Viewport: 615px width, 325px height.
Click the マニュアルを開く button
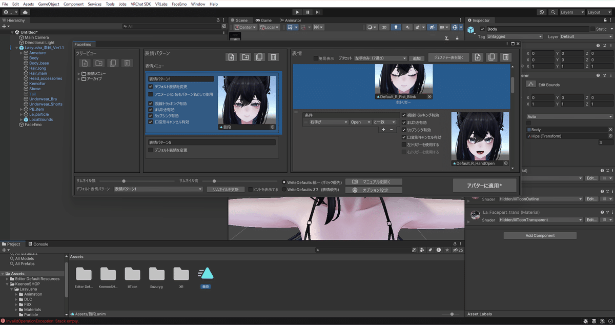374,181
